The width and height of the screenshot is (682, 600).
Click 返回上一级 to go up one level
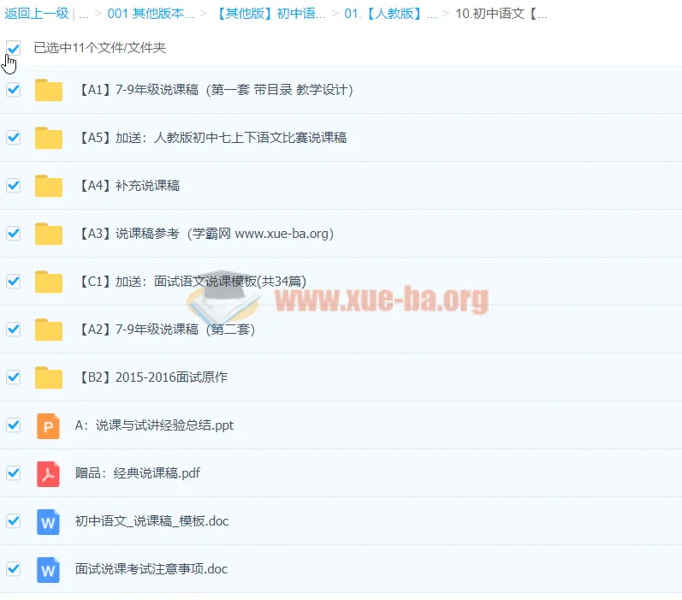pyautogui.click(x=36, y=14)
